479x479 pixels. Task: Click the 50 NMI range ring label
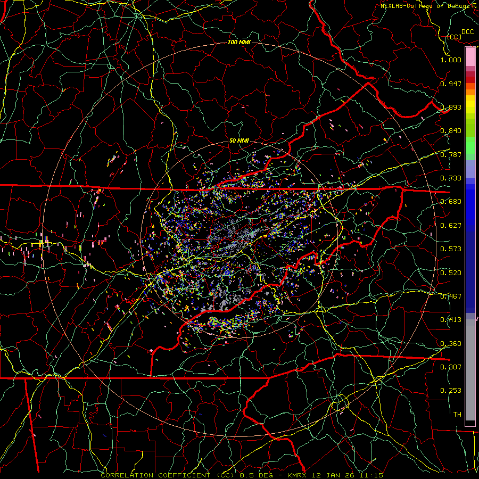pyautogui.click(x=239, y=141)
